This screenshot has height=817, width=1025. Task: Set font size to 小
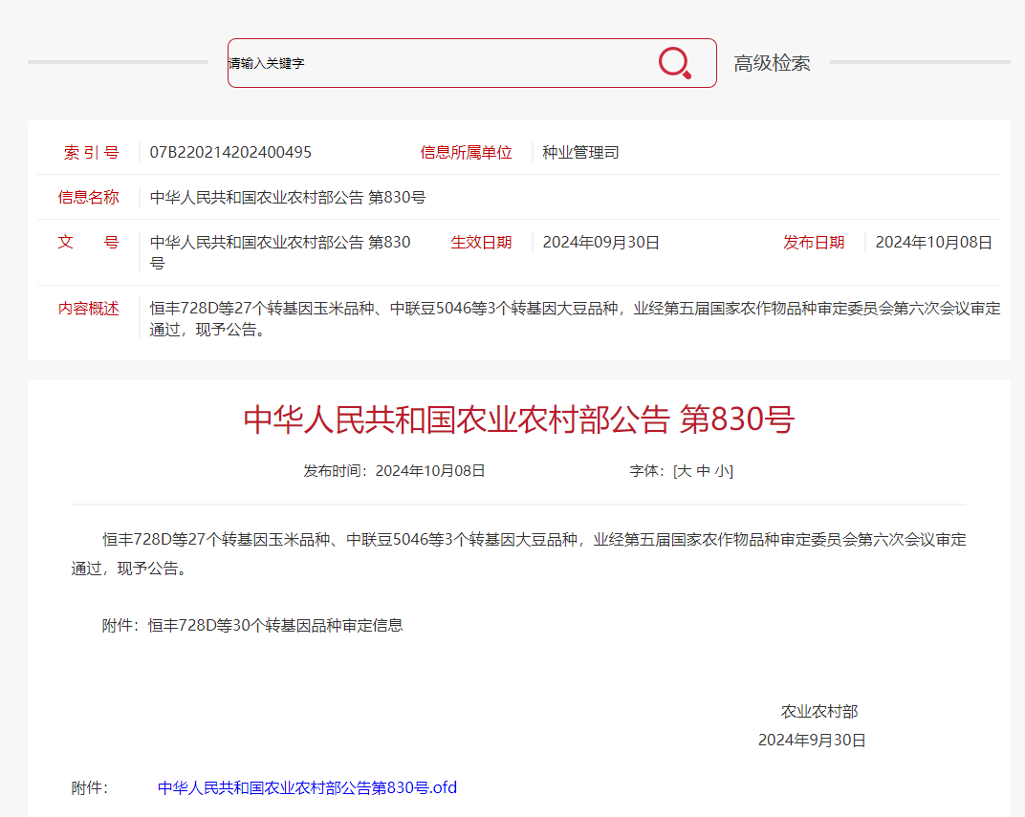pyautogui.click(x=722, y=471)
